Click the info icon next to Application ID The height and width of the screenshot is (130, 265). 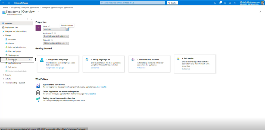[x=55, y=34]
